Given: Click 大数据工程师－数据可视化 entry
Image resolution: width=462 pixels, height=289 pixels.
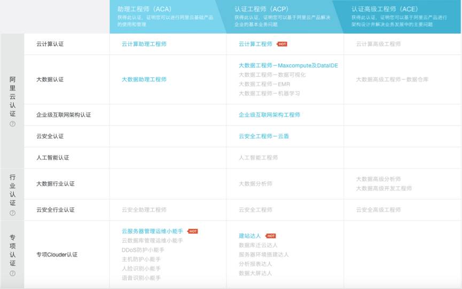Looking at the screenshot, I should point(272,75).
